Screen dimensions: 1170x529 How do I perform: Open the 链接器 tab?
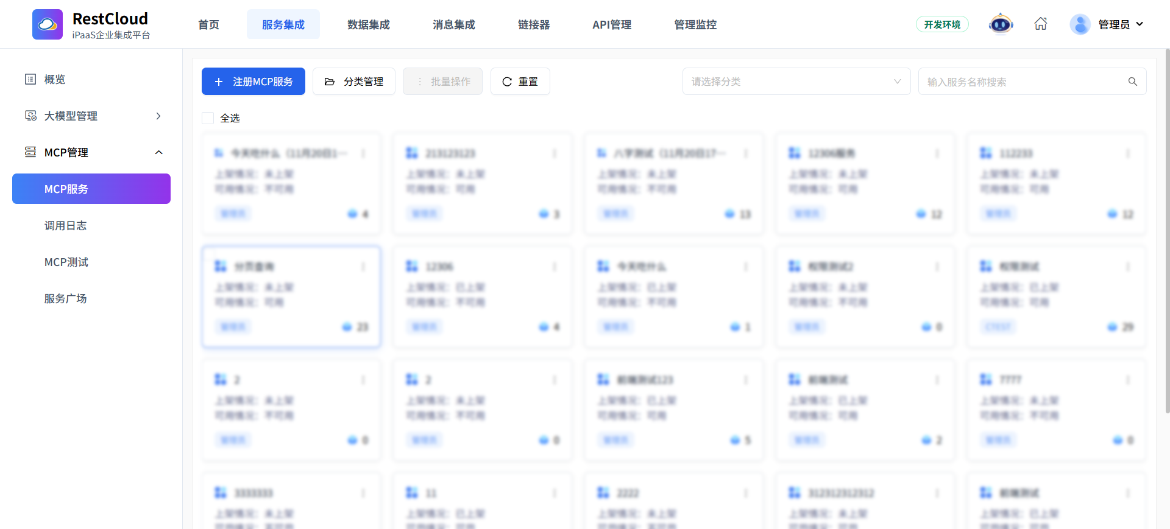534,24
